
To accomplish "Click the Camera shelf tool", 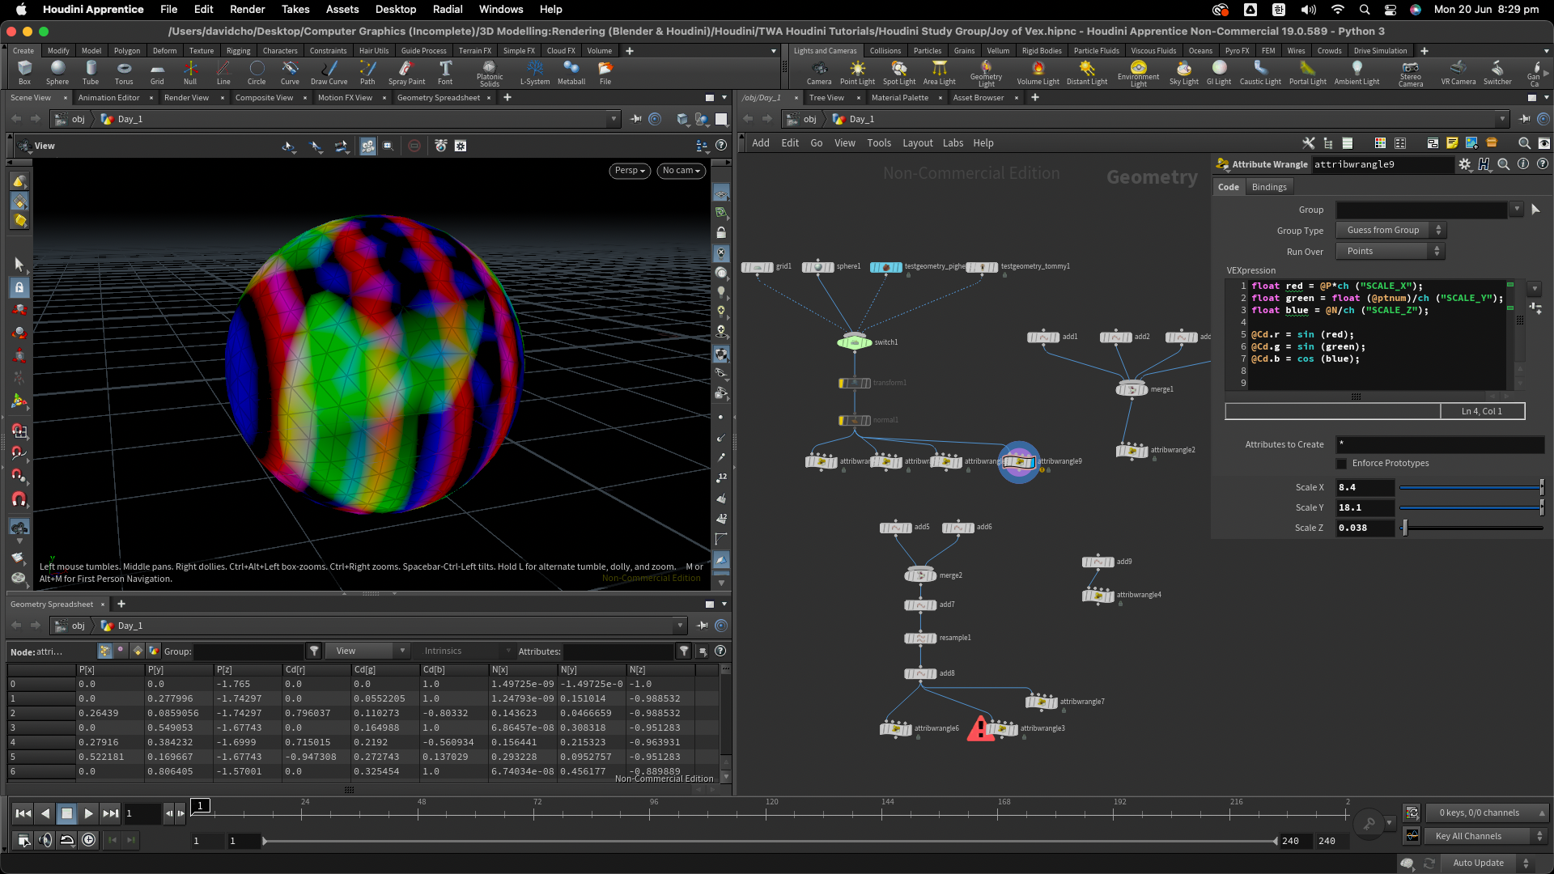I will pos(819,72).
